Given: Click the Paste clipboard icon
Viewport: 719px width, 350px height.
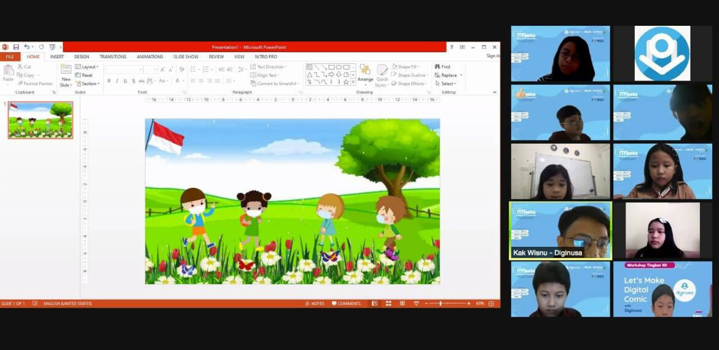Looking at the screenshot, I should click(x=8, y=71).
